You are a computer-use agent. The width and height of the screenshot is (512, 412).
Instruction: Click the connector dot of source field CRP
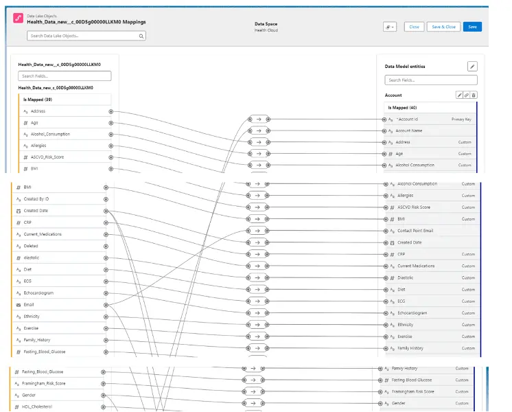(x=106, y=223)
